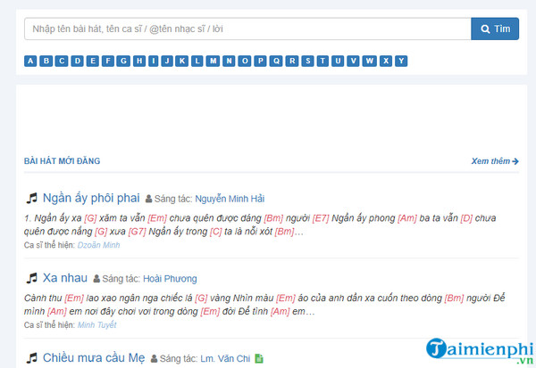Click green sheet icon after Lm. Văn Chi
The width and height of the screenshot is (536, 368).
click(259, 358)
